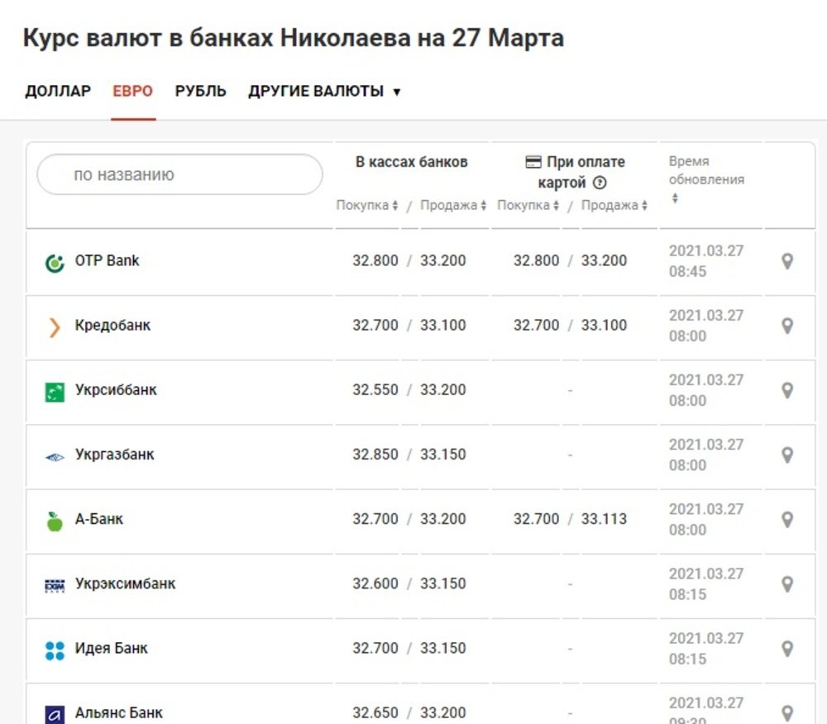Click the OTP Bank logo
The width and height of the screenshot is (827, 724).
[x=55, y=263]
